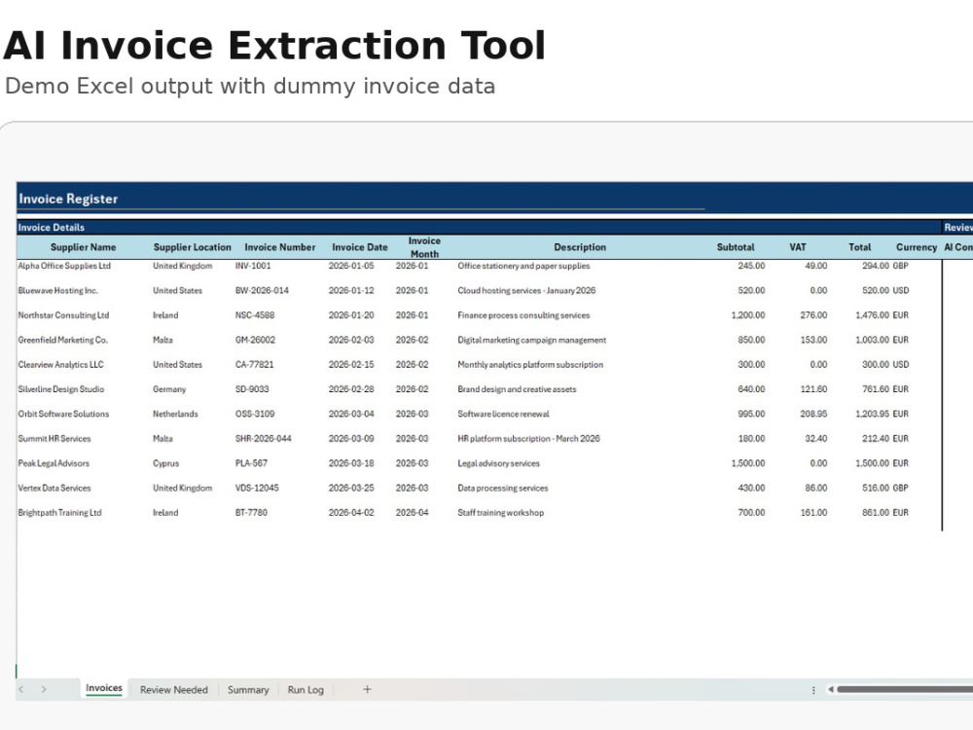This screenshot has height=730, width=973.
Task: Switch to the Review Needed sheet tab
Action: pos(174,690)
